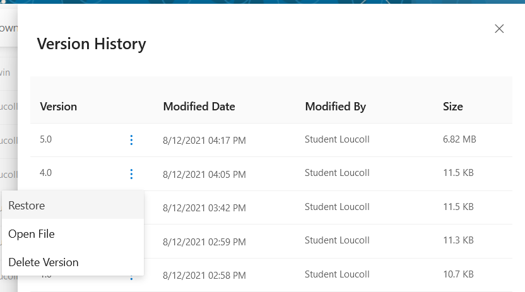Click the date 8/12/2021 02:59 PM
This screenshot has width=525, height=292.
(x=204, y=242)
